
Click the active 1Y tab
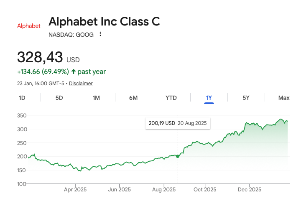[209, 98]
